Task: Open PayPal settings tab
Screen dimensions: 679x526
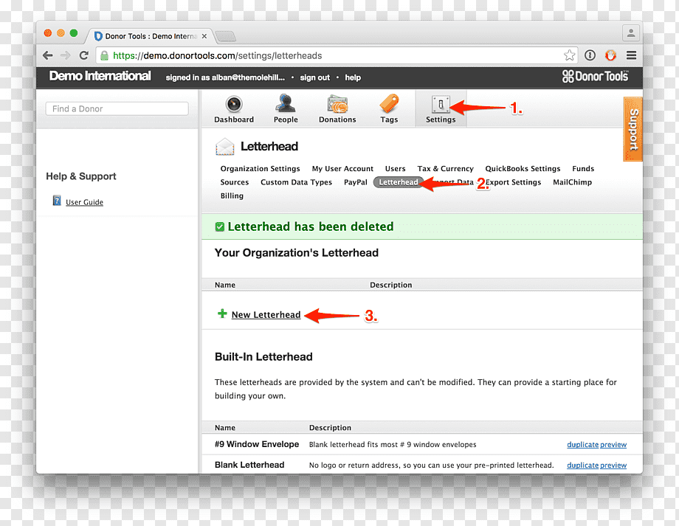Action: click(356, 182)
